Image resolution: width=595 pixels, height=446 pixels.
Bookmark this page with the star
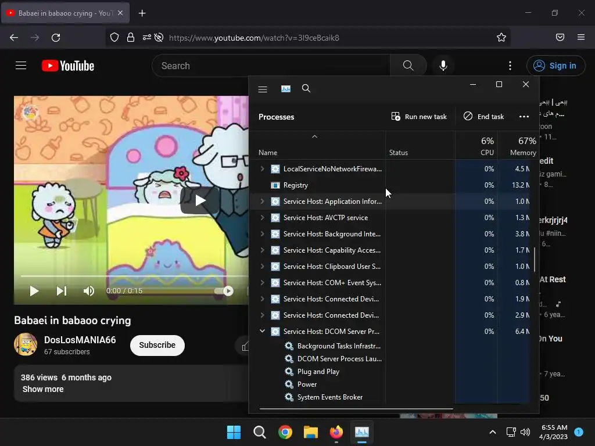pos(501,37)
